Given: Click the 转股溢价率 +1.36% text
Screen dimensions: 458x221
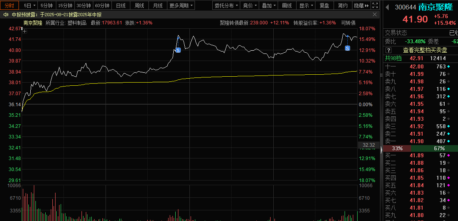Looking at the screenshot, I should tap(315, 23).
